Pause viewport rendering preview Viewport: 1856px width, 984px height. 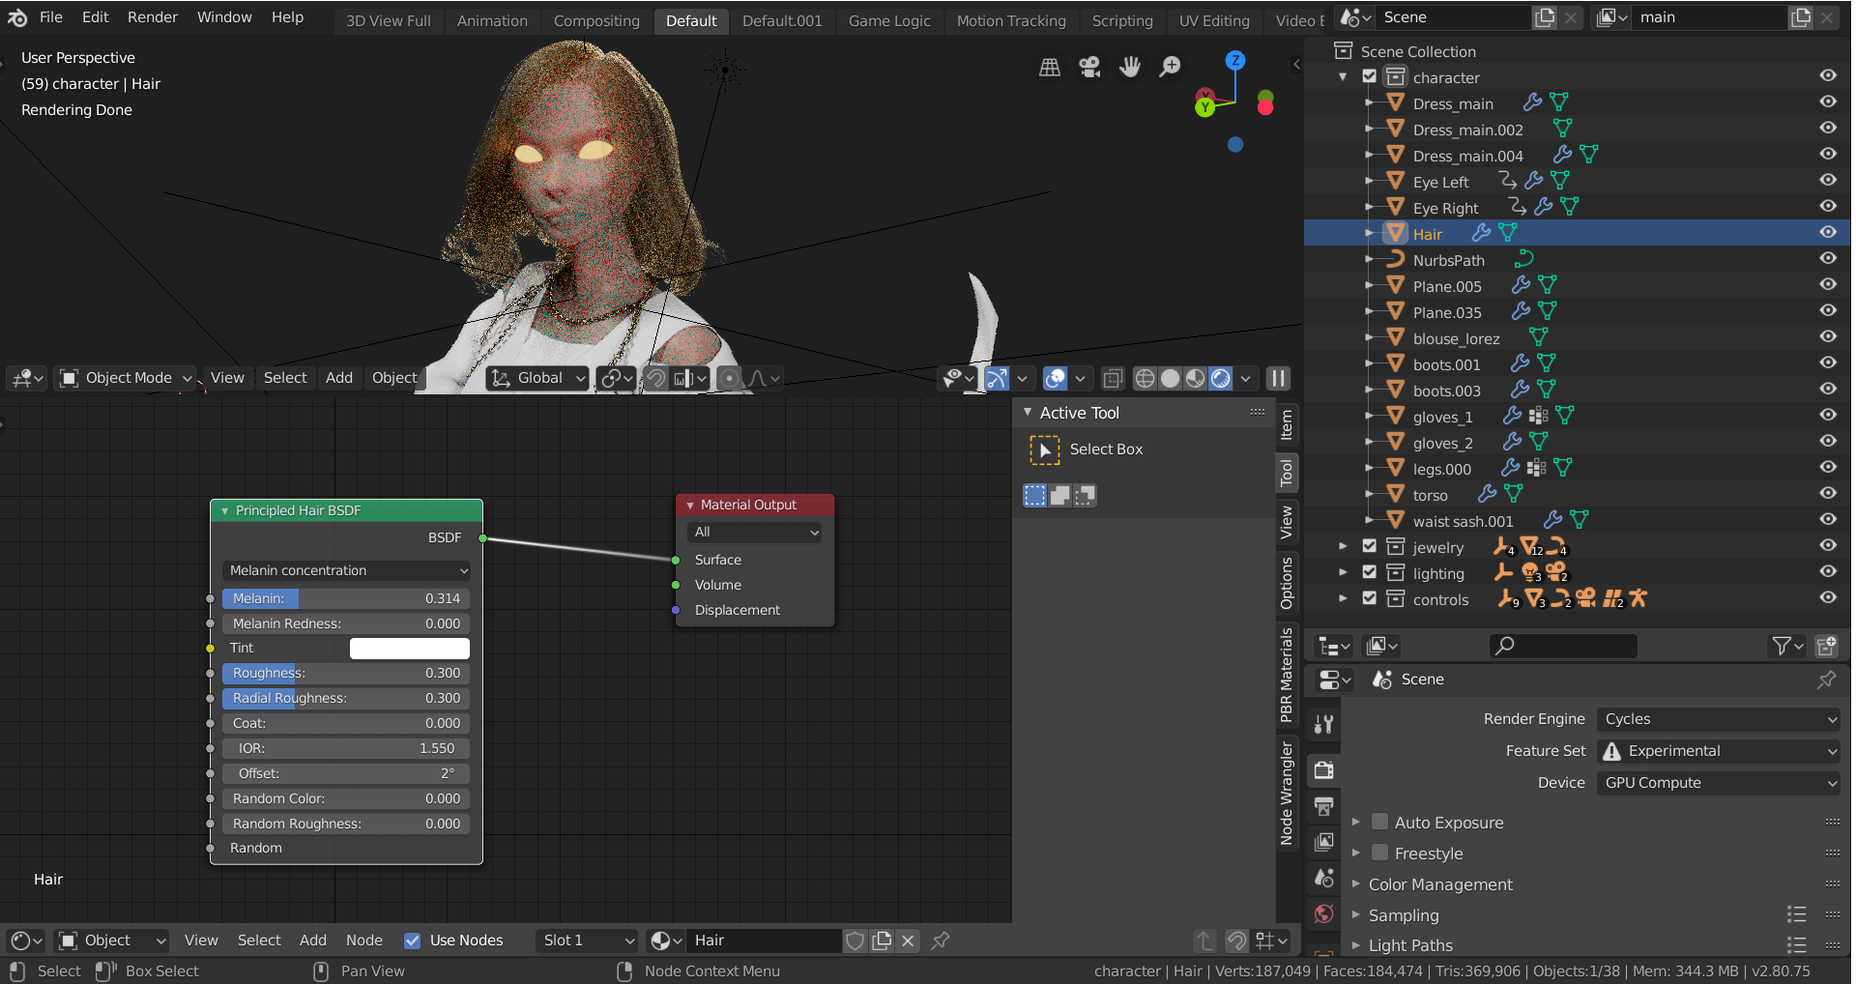click(x=1278, y=378)
